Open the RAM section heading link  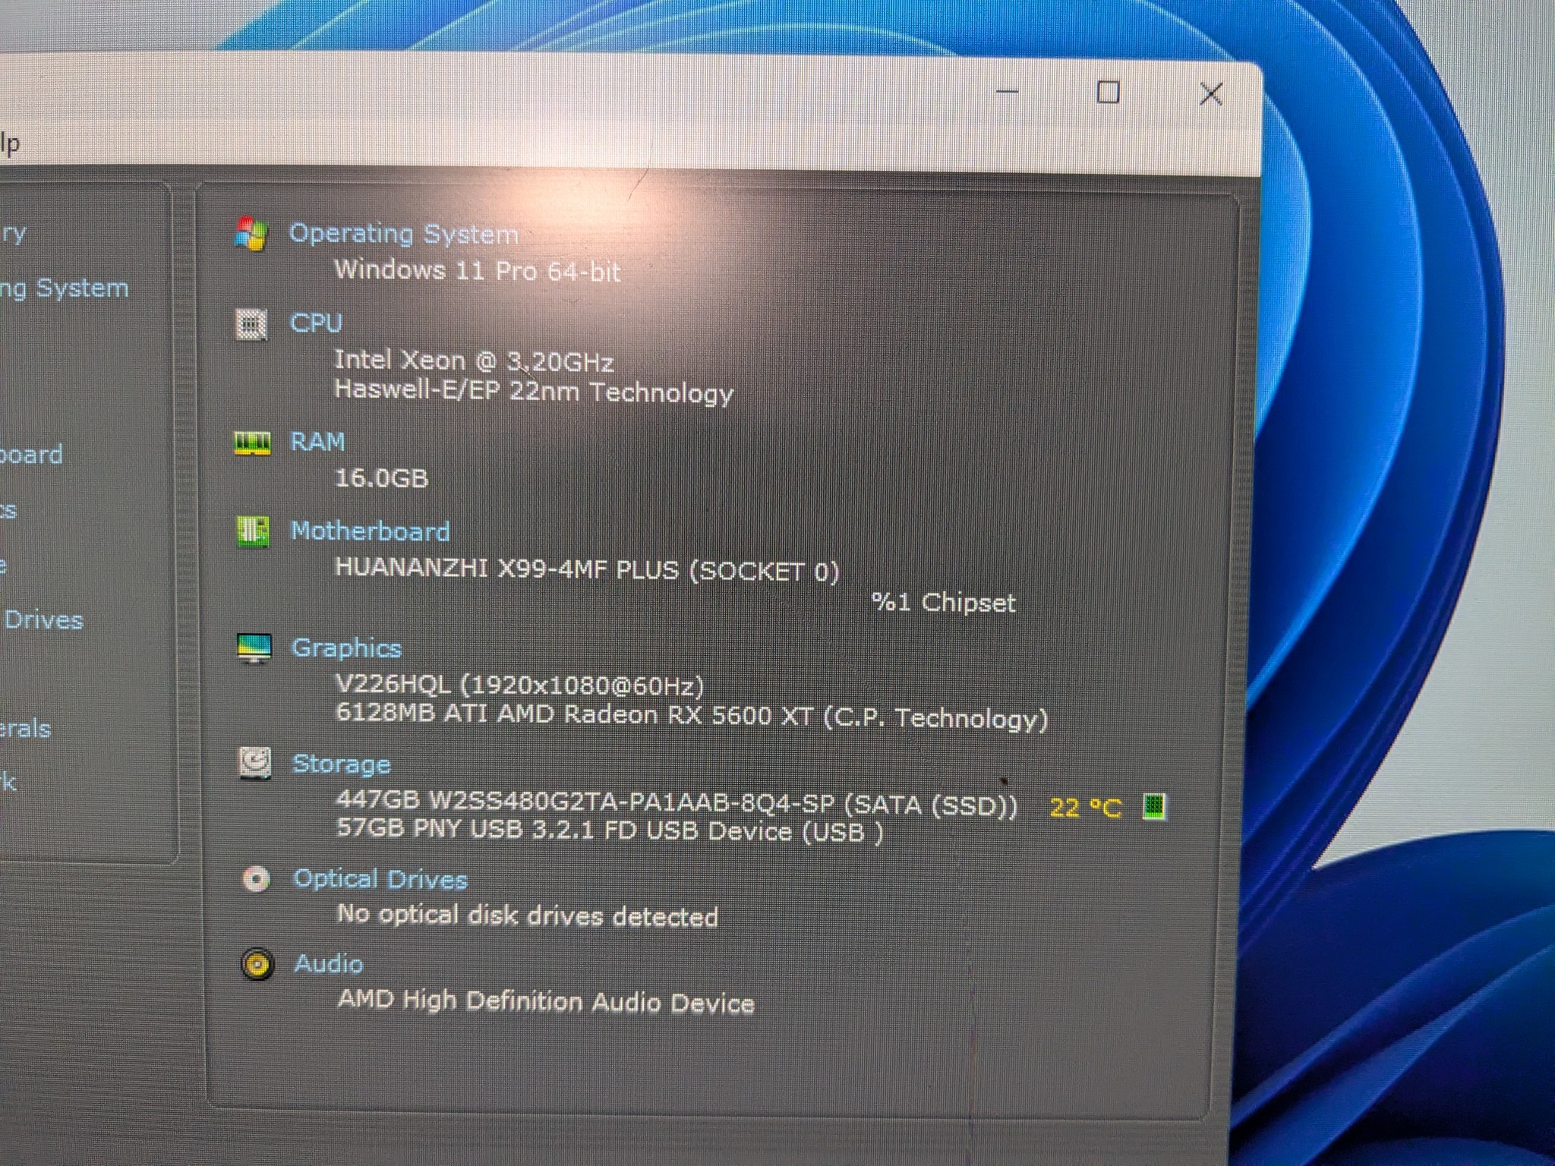(317, 442)
